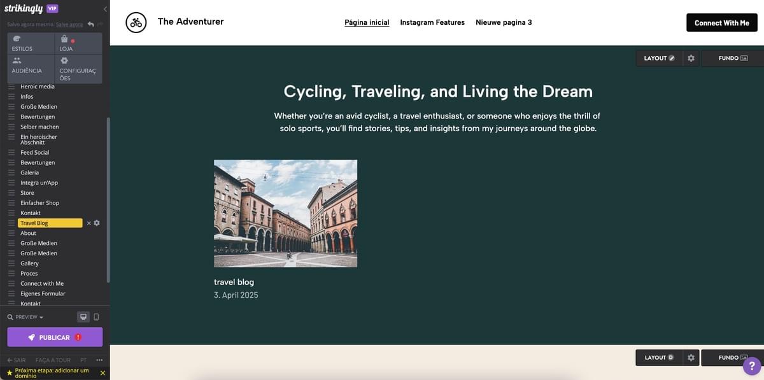Click the Sair exit link
The height and width of the screenshot is (380, 764).
pyautogui.click(x=17, y=360)
